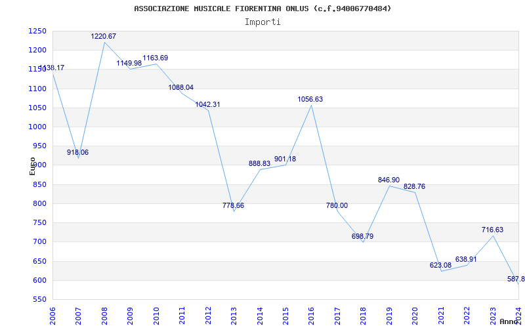Click the 778.66 data label
Viewport: 525px width, 328px height.
coord(234,205)
